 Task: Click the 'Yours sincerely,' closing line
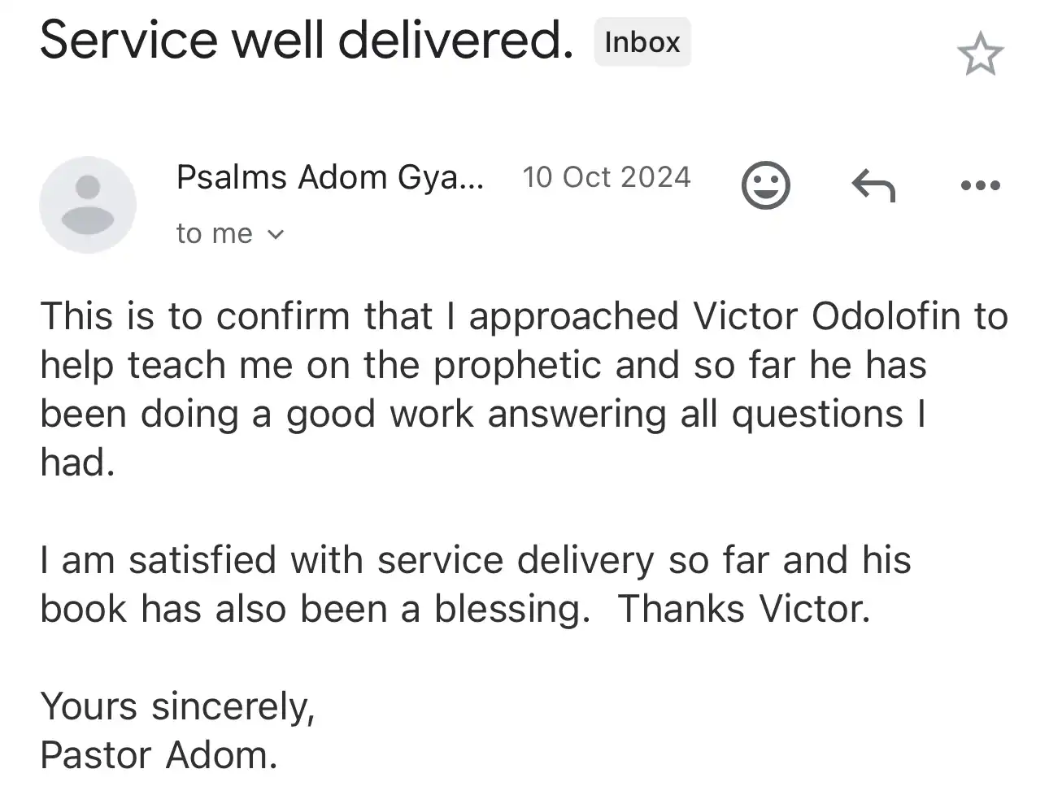click(177, 706)
